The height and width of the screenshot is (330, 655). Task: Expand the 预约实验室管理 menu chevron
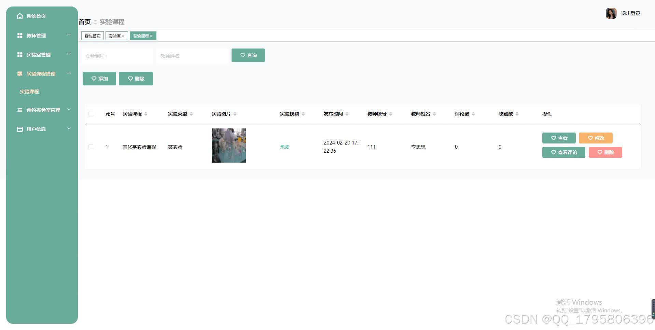pyautogui.click(x=69, y=109)
